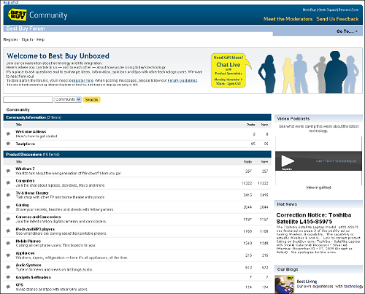Open the Computers discussion board
The width and height of the screenshot is (365, 294).
(25, 181)
